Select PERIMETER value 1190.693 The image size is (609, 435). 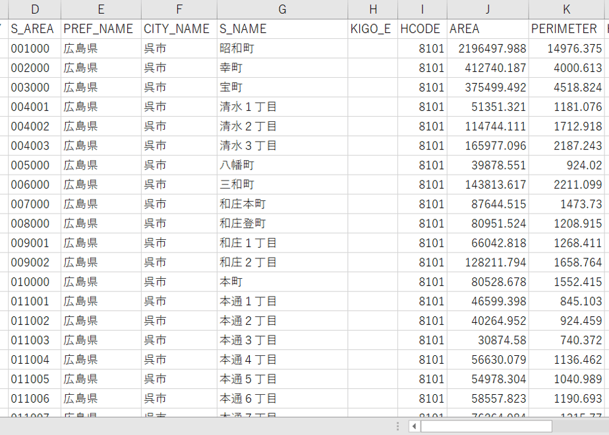[x=567, y=399]
